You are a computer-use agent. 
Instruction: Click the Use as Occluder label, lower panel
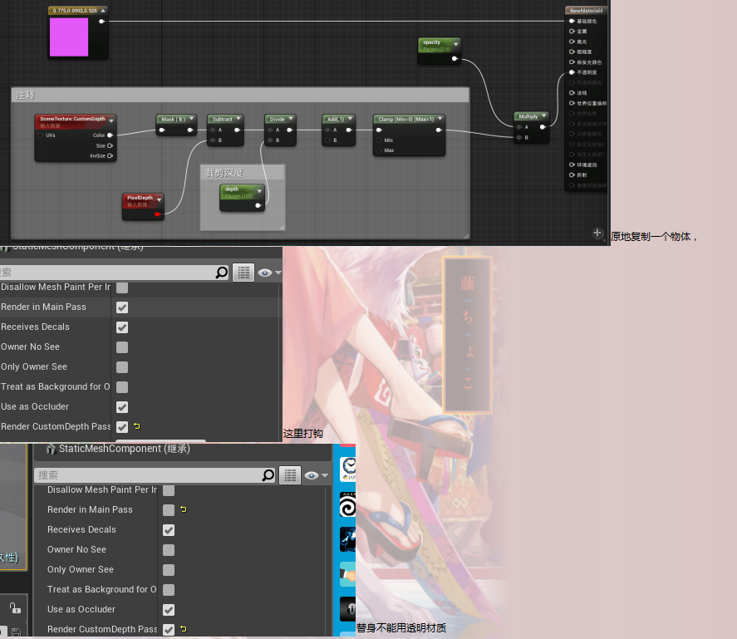point(81,609)
